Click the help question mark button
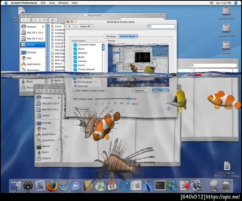The image size is (242, 201). pos(169,109)
